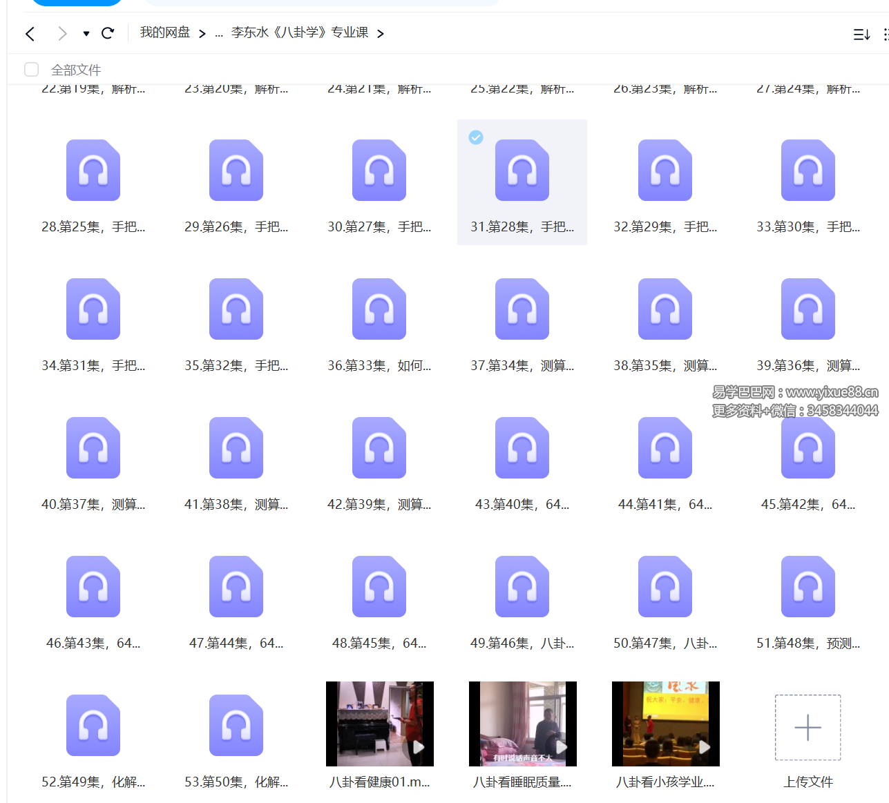Open audio file 39.第36集，测算
The image size is (889, 803).
(x=808, y=309)
